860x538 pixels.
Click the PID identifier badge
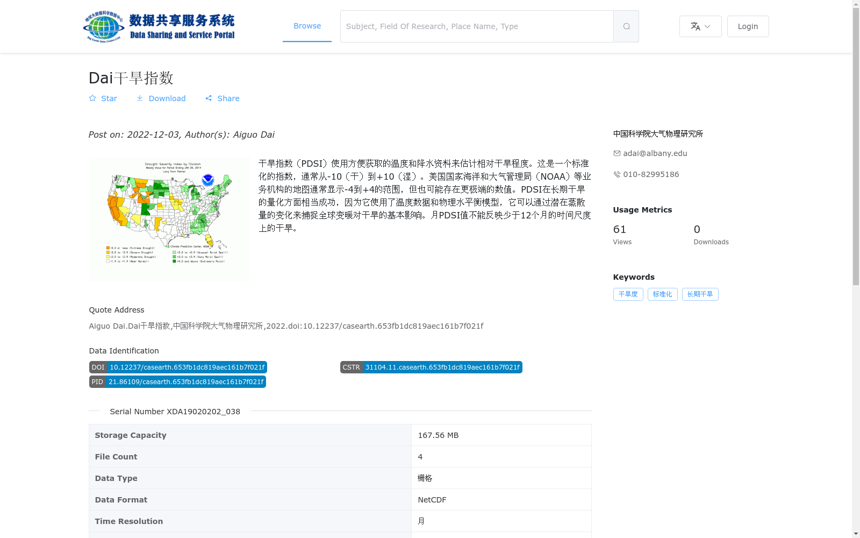pos(177,382)
